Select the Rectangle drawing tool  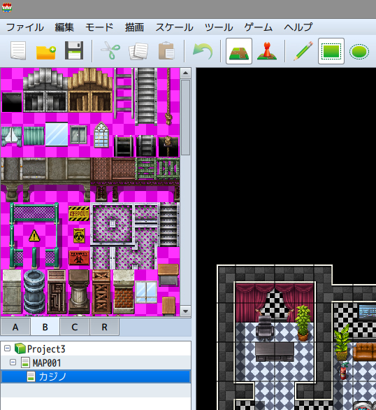point(331,51)
